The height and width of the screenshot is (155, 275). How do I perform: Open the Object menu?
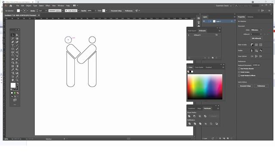28,6
